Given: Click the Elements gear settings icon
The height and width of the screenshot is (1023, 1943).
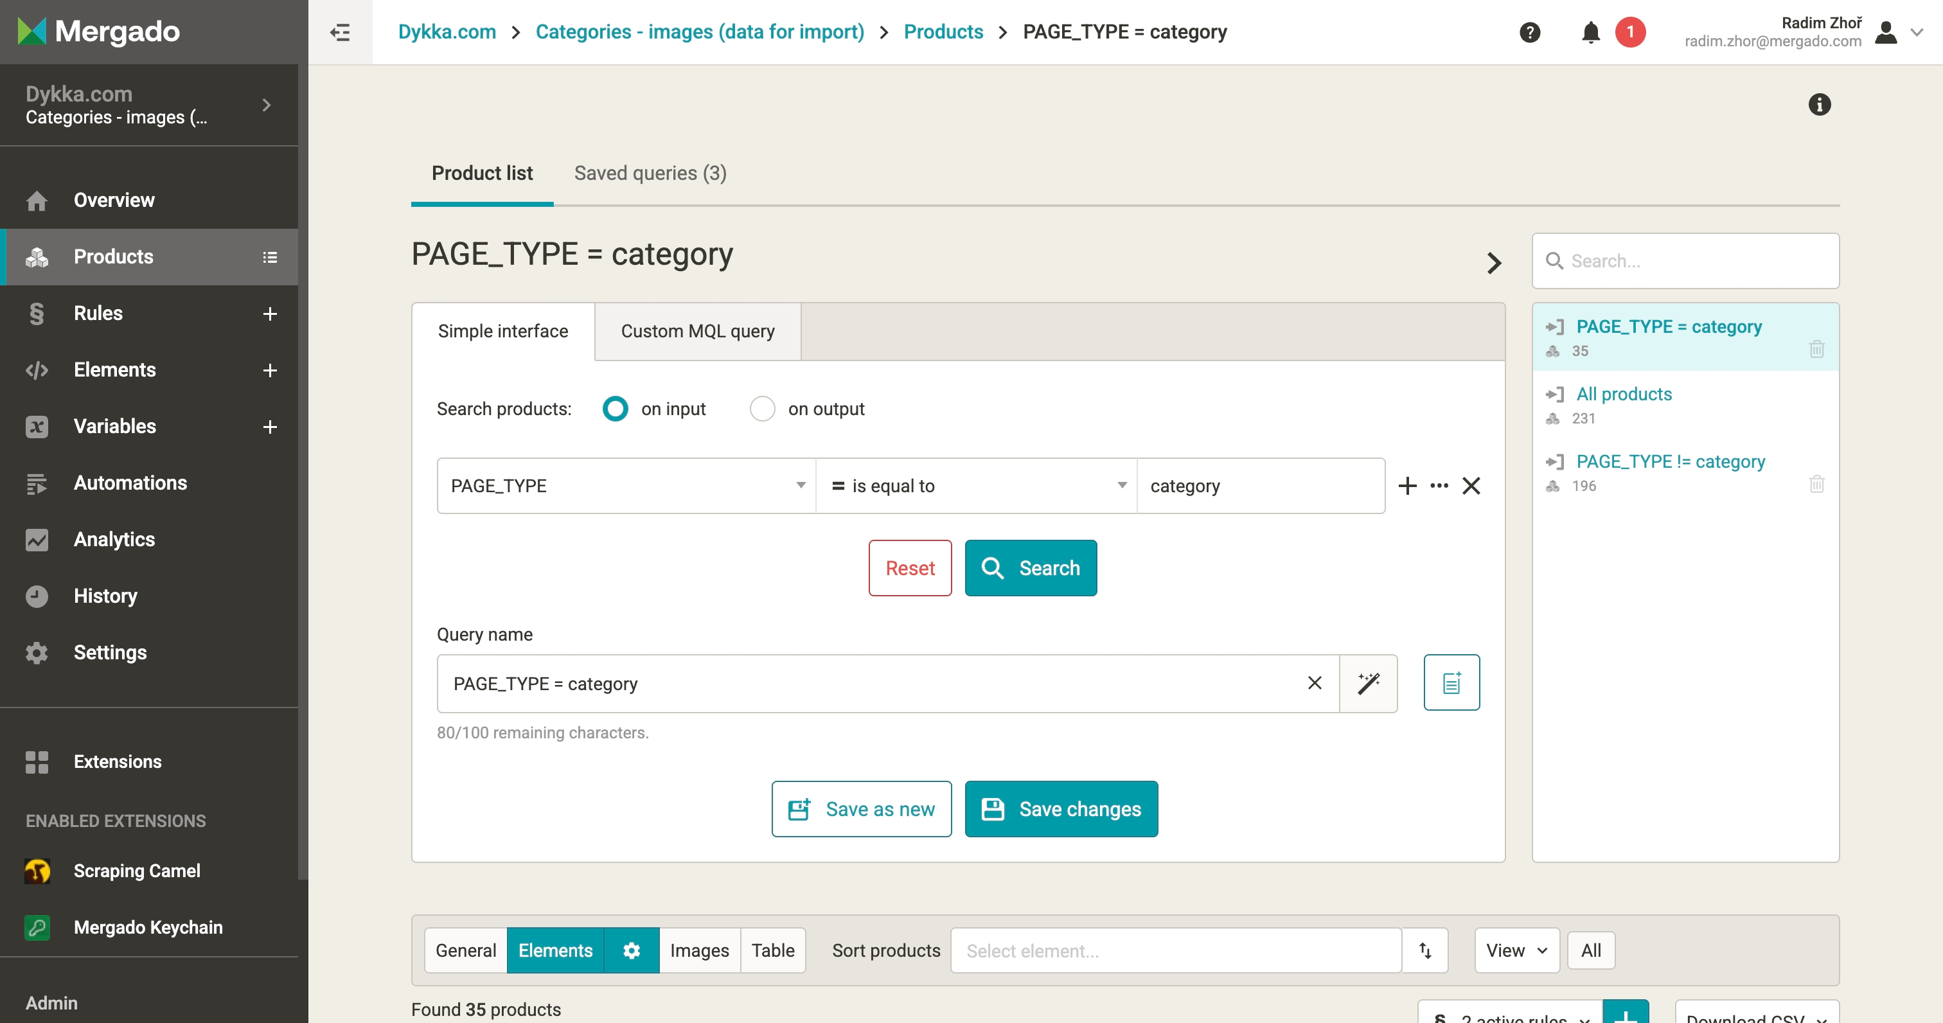Looking at the screenshot, I should coord(632,950).
